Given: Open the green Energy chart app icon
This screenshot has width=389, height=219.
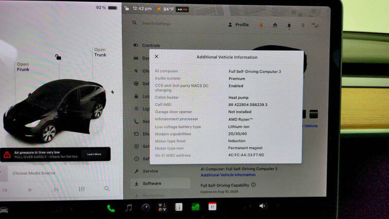Looking at the screenshot, I should [195, 206].
